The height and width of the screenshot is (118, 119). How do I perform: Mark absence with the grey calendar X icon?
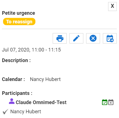[x=111, y=102]
